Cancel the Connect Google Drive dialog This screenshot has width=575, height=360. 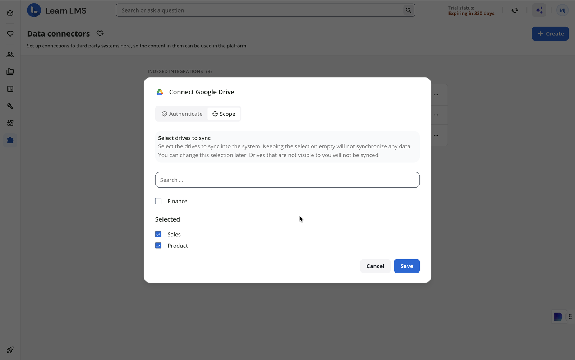click(375, 266)
